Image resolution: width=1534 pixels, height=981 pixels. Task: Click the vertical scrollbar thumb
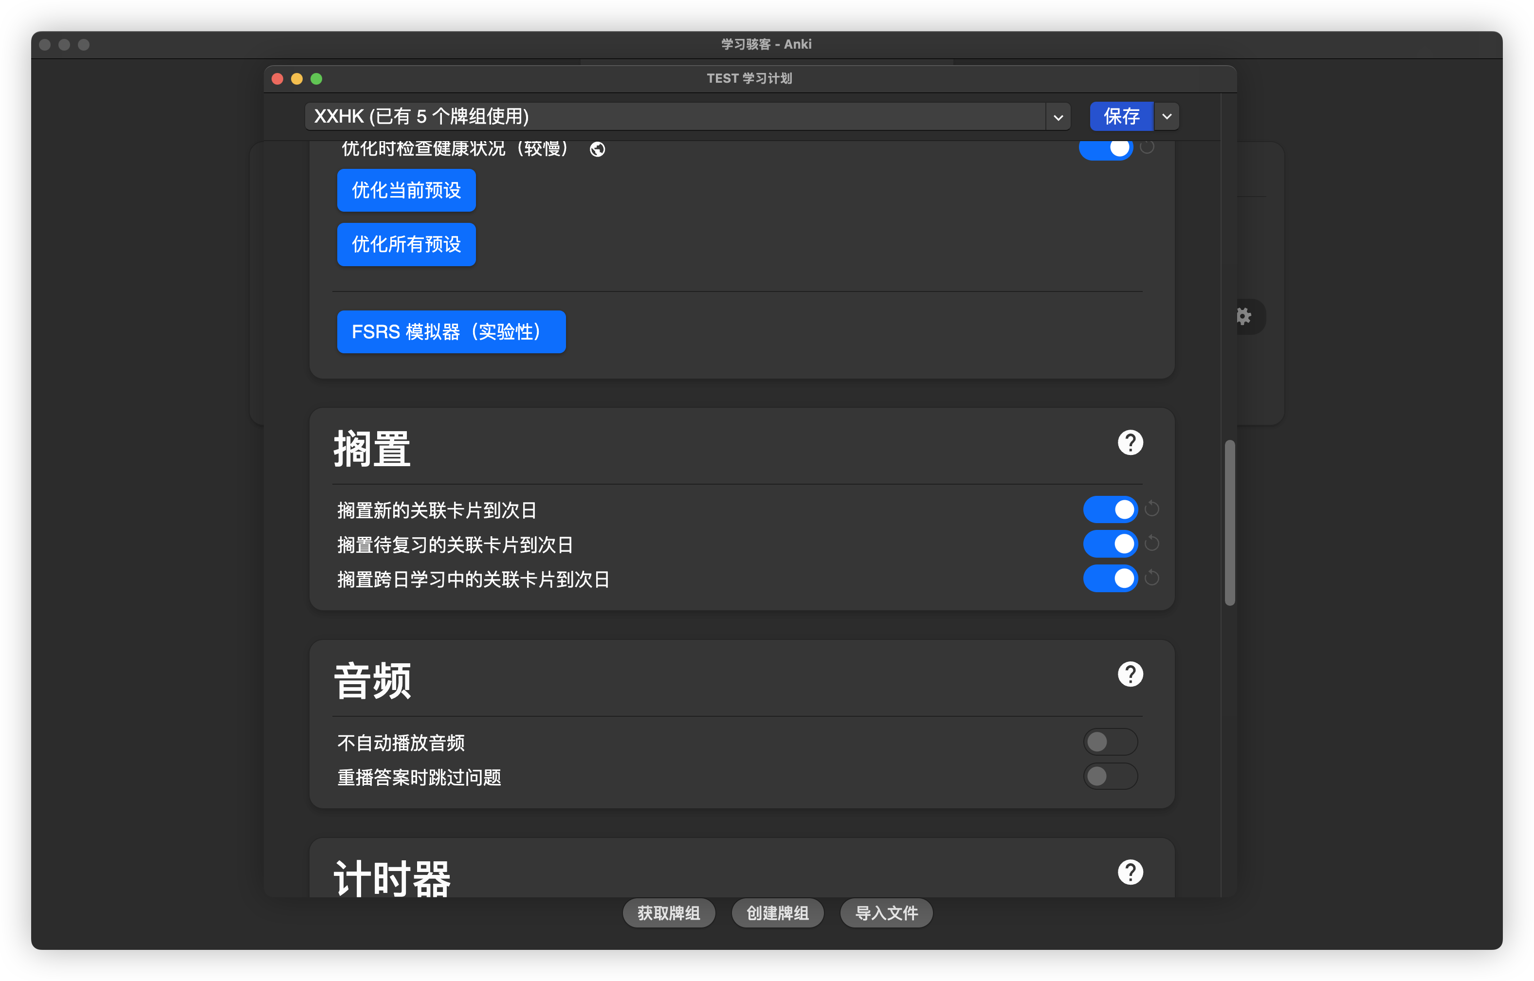[1229, 522]
